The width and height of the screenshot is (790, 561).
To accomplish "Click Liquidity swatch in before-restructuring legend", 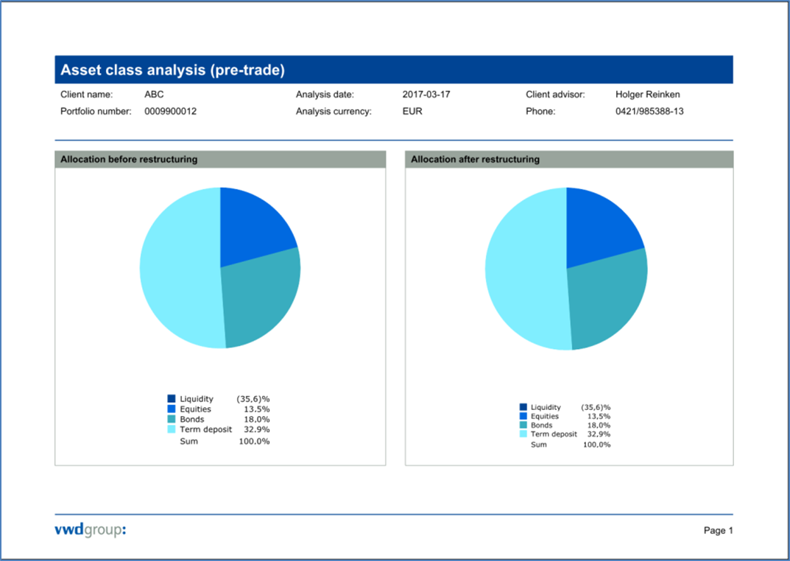I will click(x=172, y=399).
